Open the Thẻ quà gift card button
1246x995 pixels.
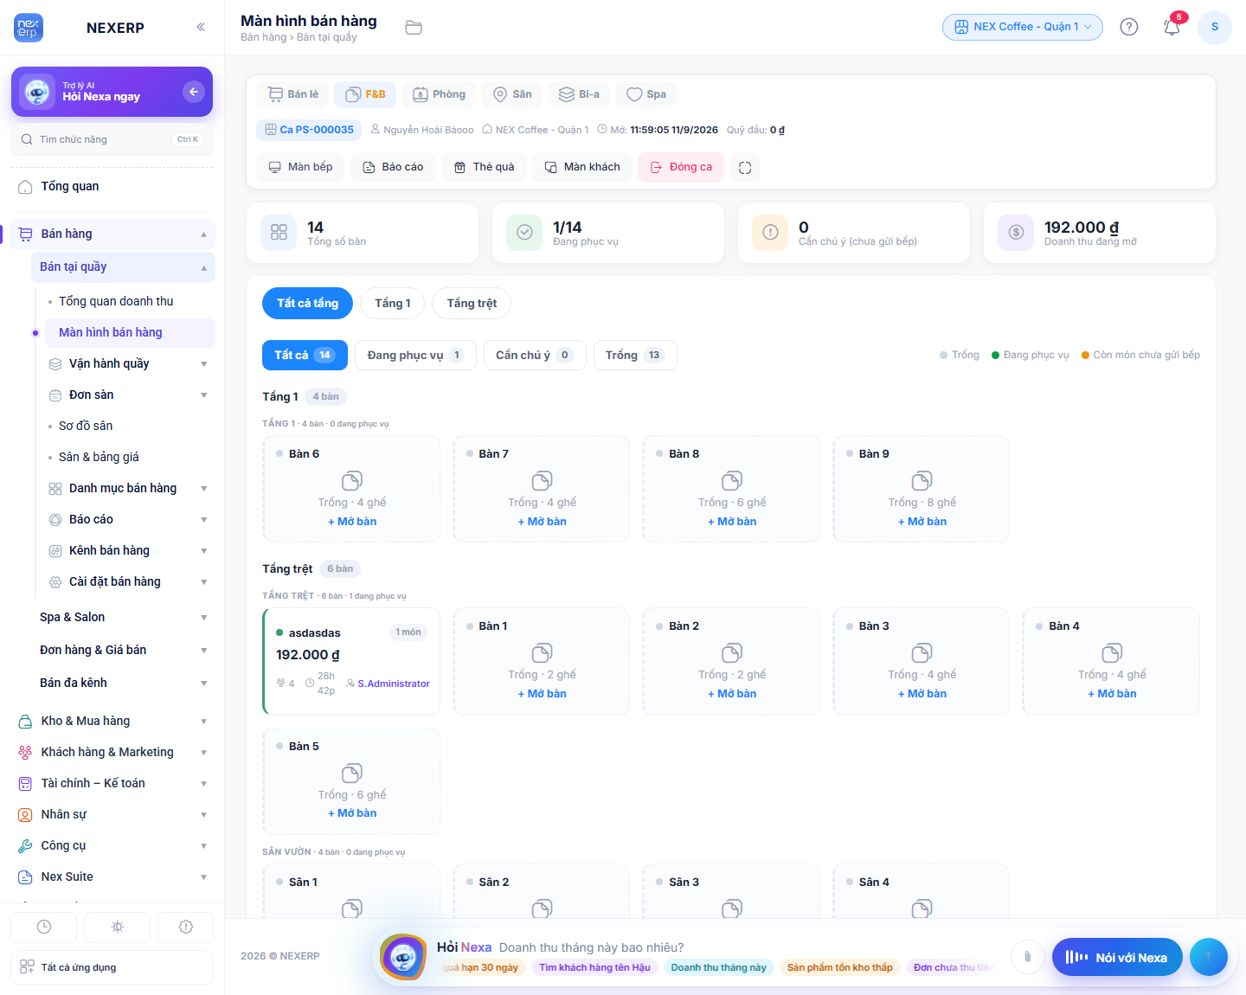484,167
